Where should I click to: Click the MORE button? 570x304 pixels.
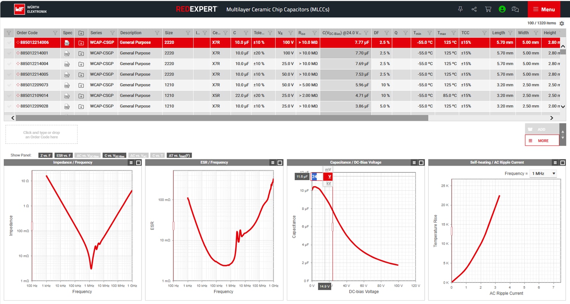pyautogui.click(x=542, y=140)
